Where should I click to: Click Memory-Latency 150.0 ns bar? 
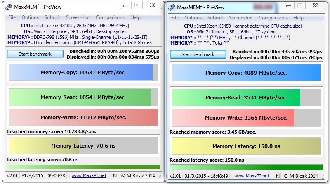click(246, 146)
